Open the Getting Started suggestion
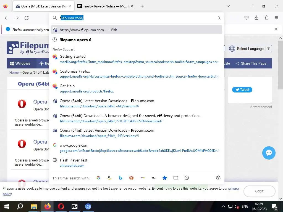Screen dimensions: 283x212 tap(137, 59)
